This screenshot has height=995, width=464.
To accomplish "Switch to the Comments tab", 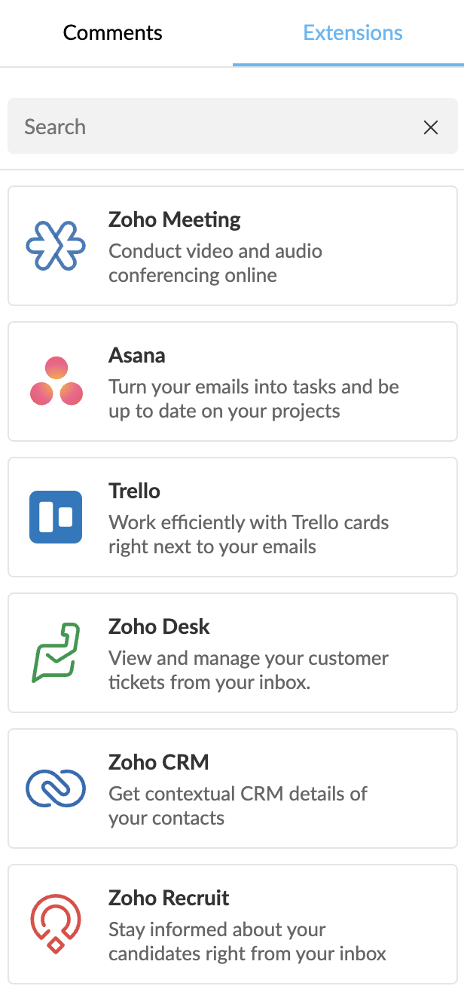I will (112, 33).
